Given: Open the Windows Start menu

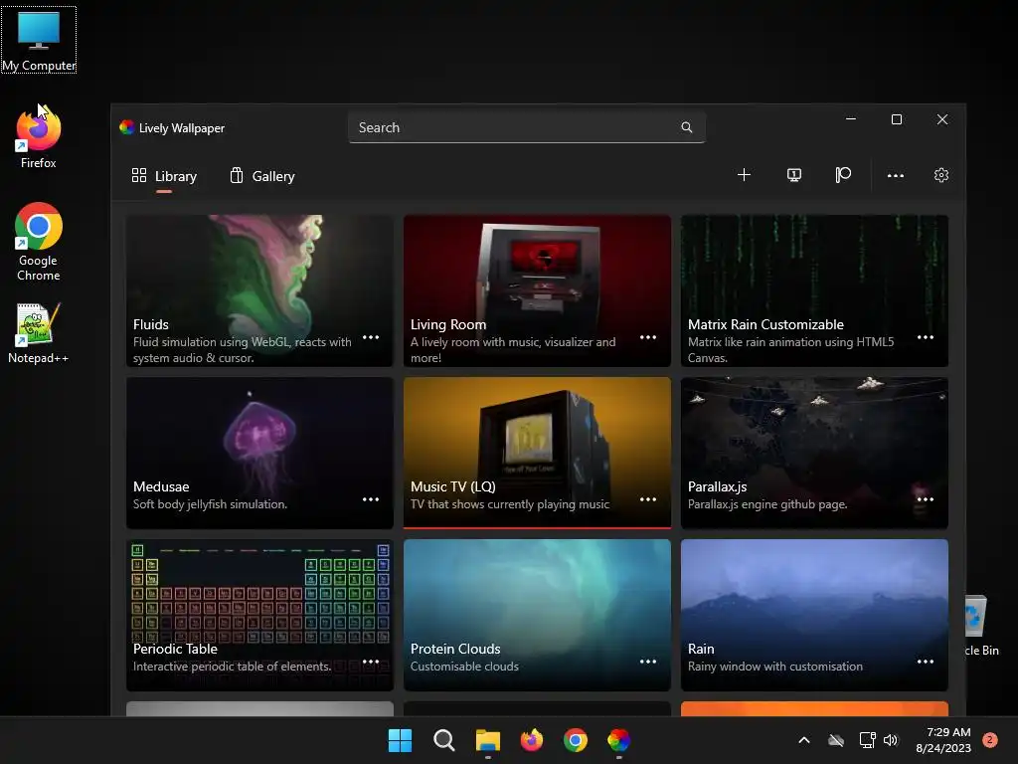Looking at the screenshot, I should [400, 740].
